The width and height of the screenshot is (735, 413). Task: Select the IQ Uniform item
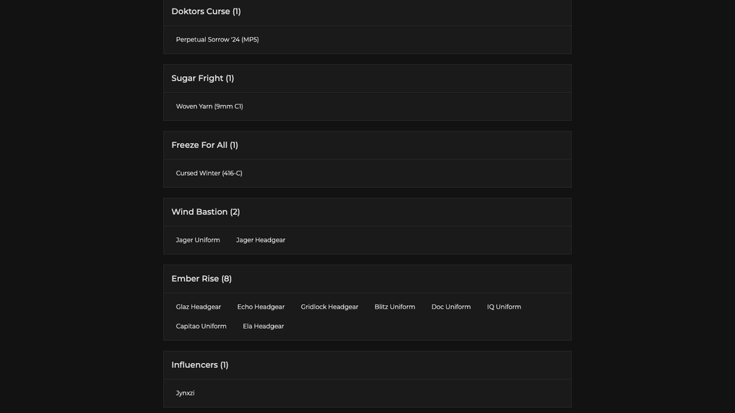[x=503, y=307]
